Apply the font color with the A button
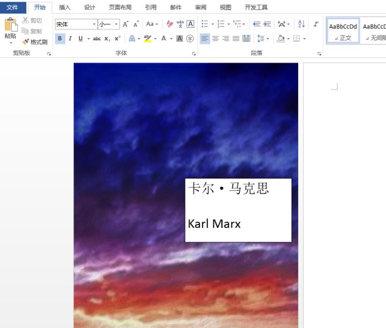 pos(164,39)
